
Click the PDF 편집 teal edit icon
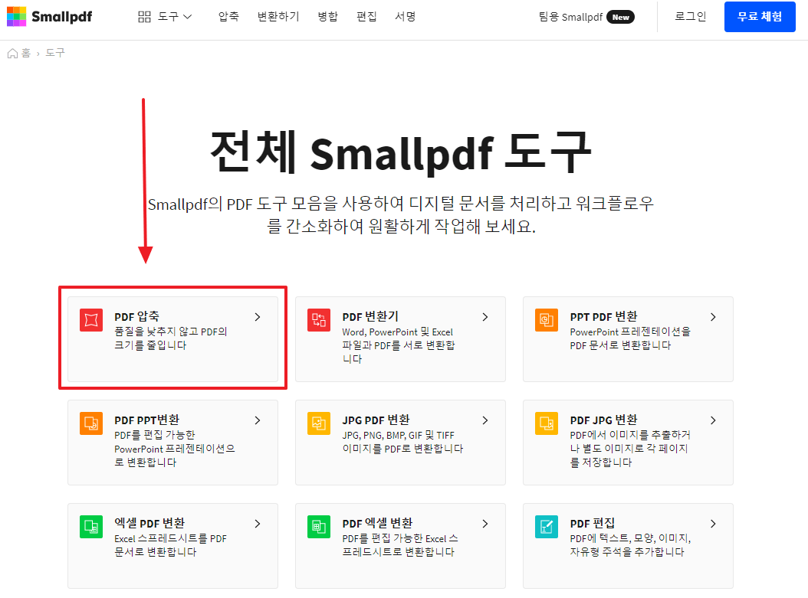[x=547, y=527]
